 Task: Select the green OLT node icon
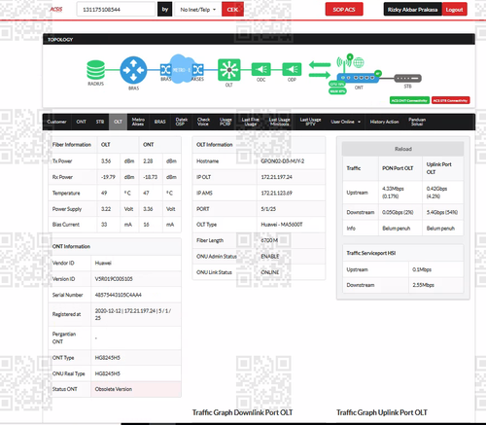pos(229,70)
